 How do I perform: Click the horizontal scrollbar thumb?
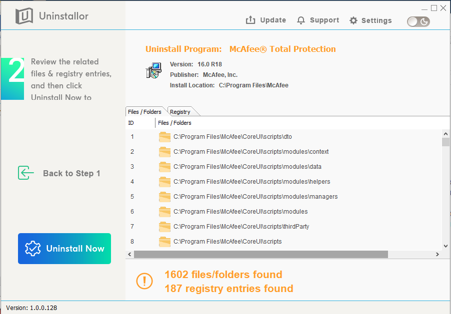tap(261, 254)
